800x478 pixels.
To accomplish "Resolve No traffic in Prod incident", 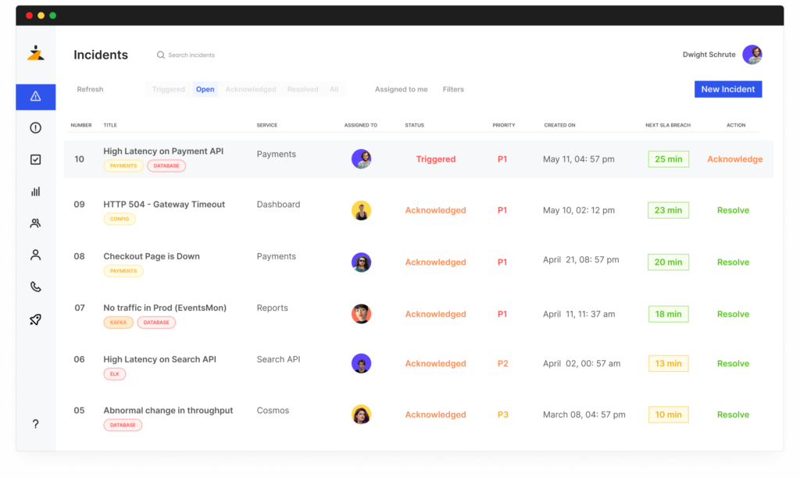I will coord(733,314).
